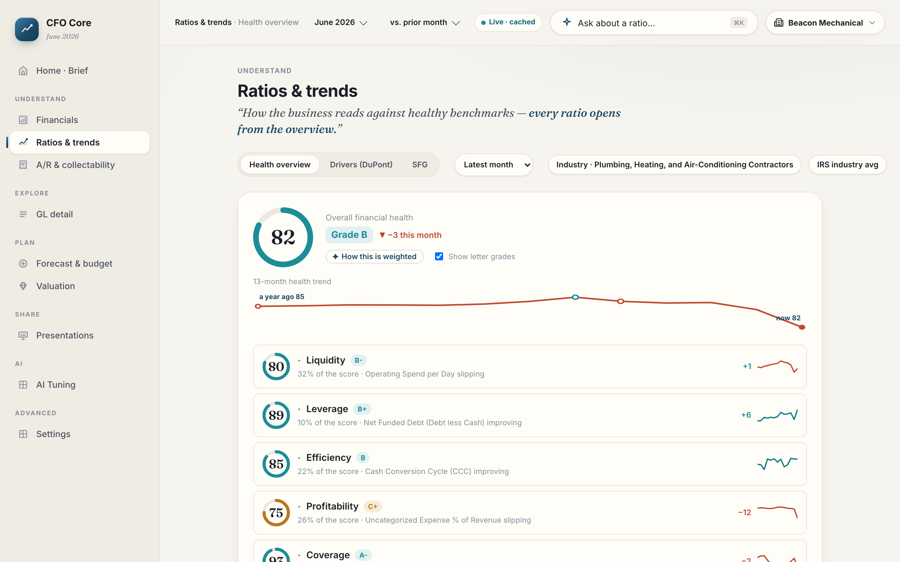This screenshot has width=900, height=562.
Task: Click the Settings grid icon
Action: (23, 434)
